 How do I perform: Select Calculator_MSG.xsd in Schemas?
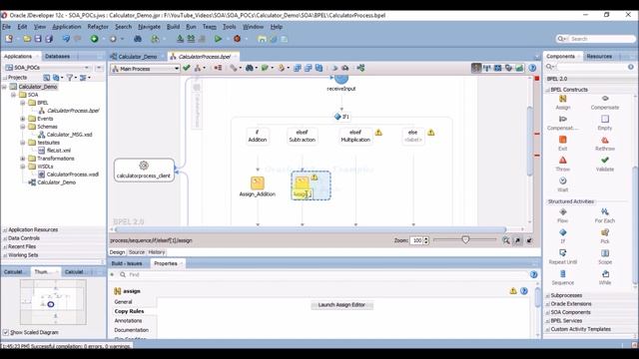pyautogui.click(x=69, y=135)
